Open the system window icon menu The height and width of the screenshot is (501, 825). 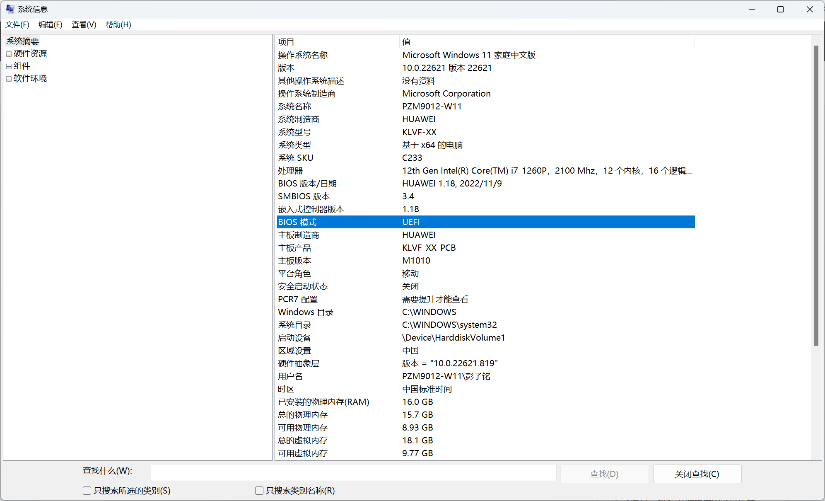tap(9, 9)
